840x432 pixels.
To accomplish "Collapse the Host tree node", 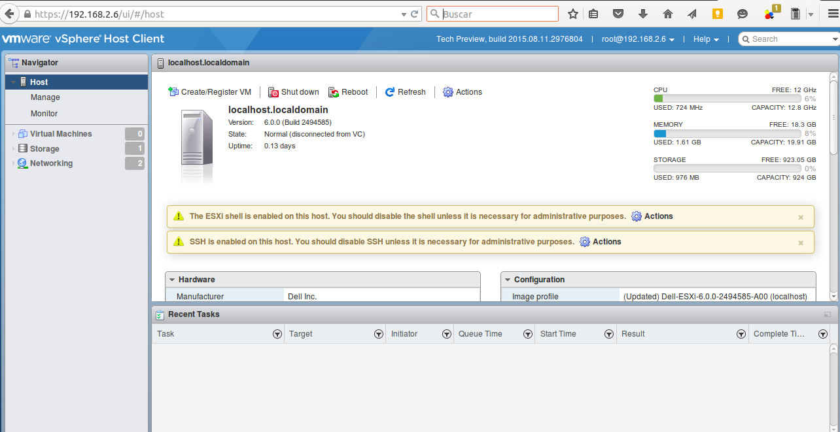I will click(x=13, y=82).
